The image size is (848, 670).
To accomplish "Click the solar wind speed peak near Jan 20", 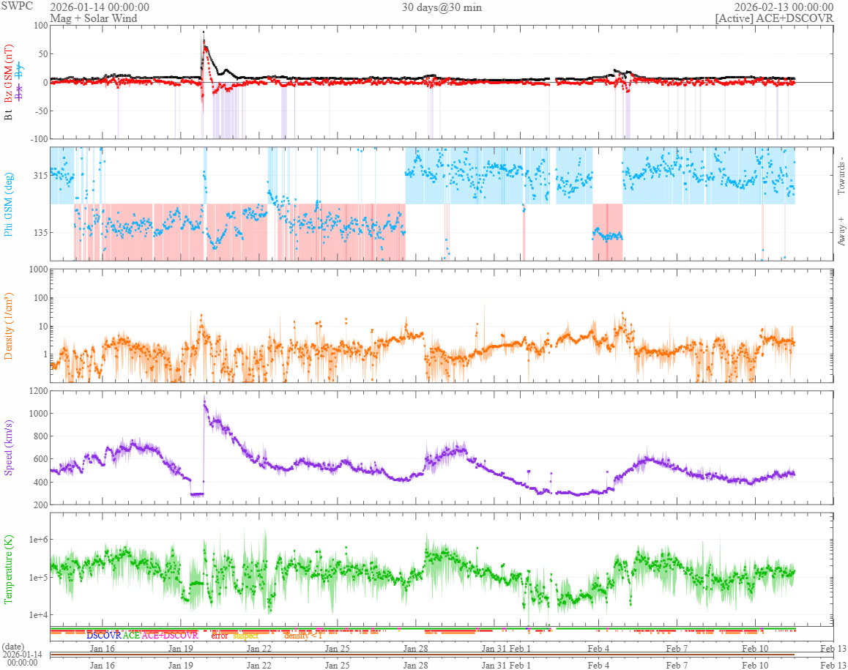I will coord(204,399).
